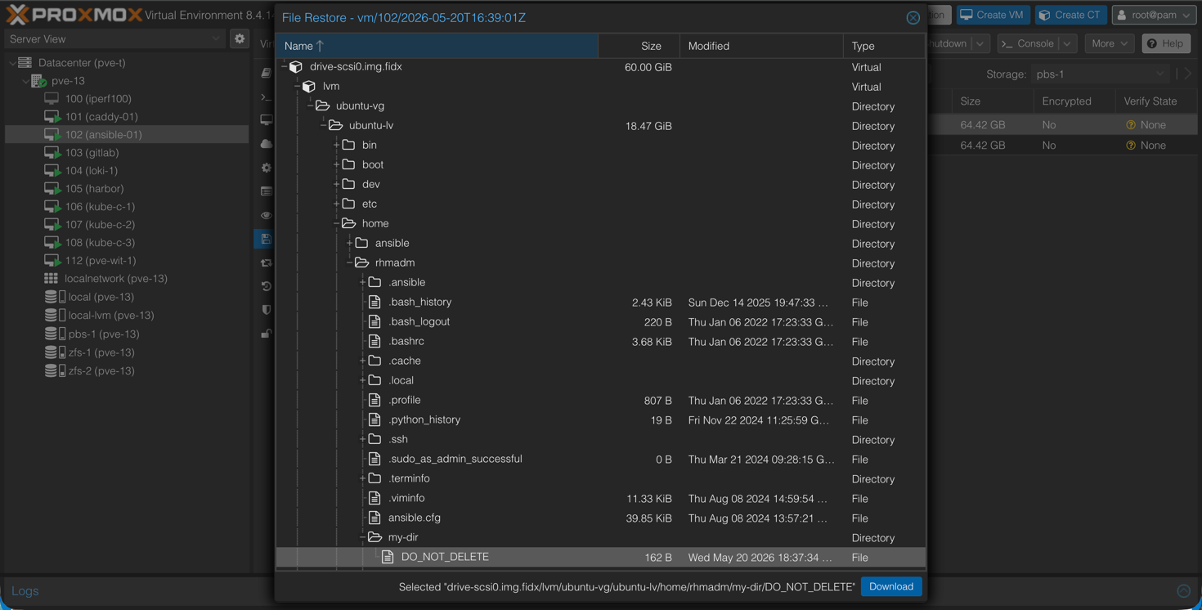Select VM 101 (caddy-01) in server tree
Viewport: 1202px width, 610px height.
tap(127, 117)
